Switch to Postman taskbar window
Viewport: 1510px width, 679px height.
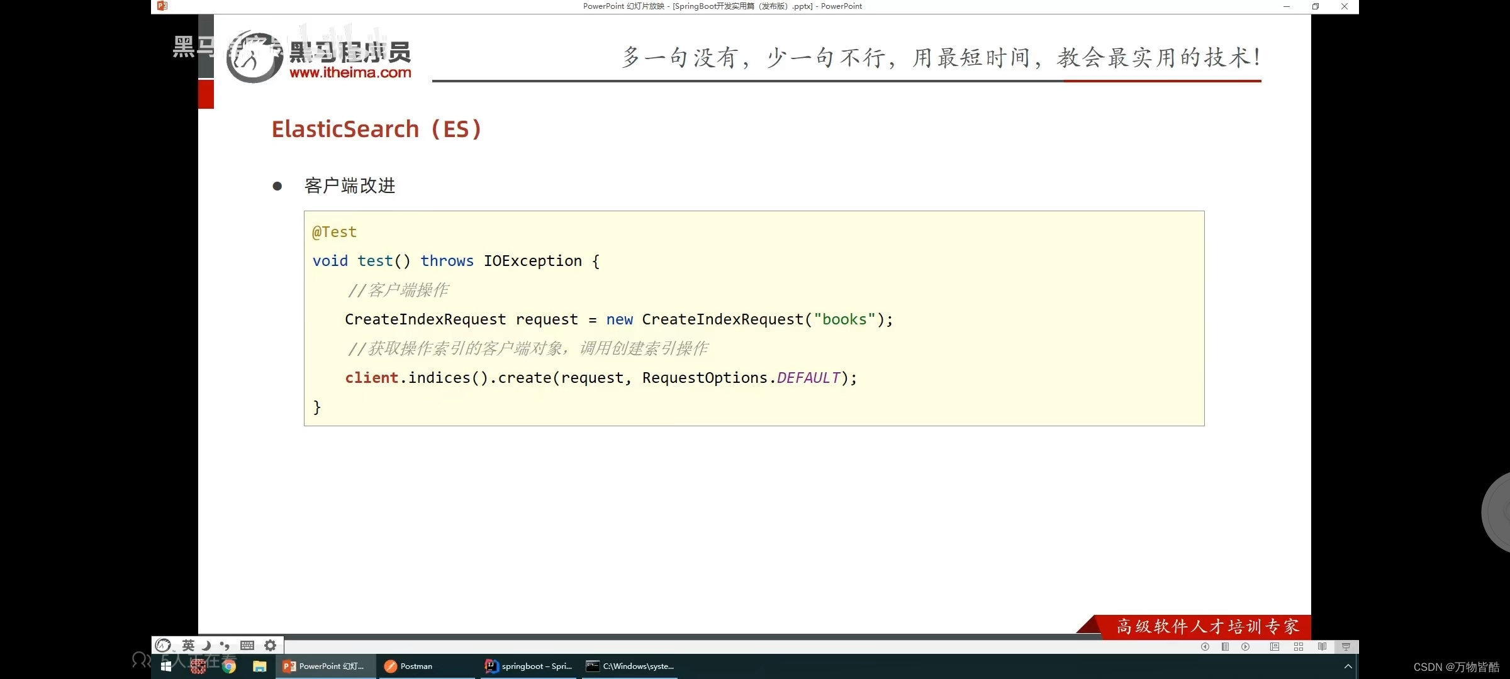427,666
